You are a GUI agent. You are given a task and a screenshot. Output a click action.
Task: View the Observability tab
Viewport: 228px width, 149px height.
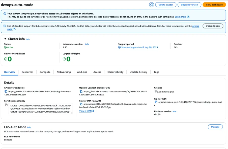pos(115,72)
